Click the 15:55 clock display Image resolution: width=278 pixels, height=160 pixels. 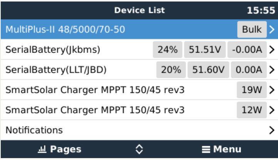coord(261,10)
